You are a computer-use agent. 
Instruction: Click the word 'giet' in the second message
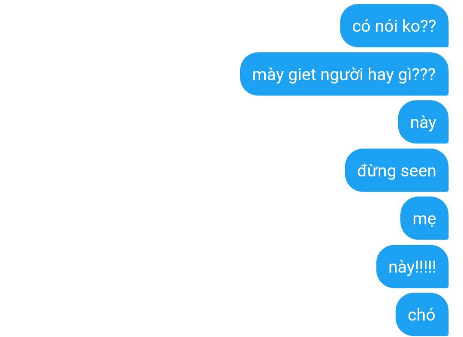coord(302,75)
